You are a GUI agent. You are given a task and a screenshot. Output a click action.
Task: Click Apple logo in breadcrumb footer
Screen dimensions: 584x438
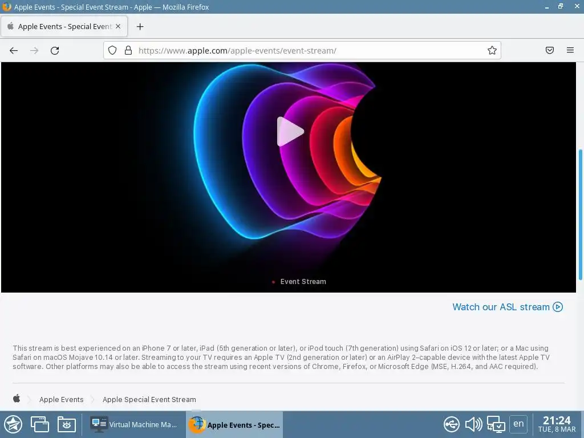coord(17,399)
